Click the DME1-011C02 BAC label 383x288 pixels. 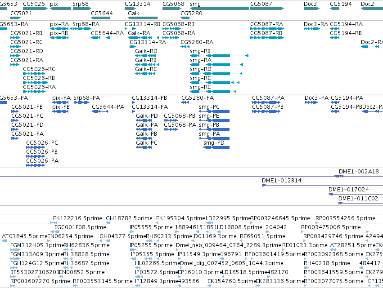click(358, 199)
